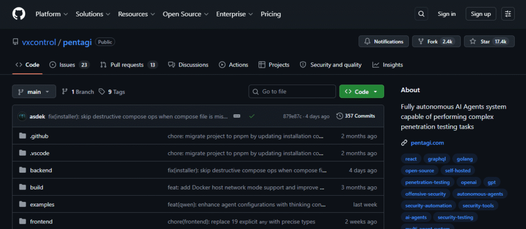Click the ai-agents topic tag
The width and height of the screenshot is (526, 229).
[x=416, y=217]
